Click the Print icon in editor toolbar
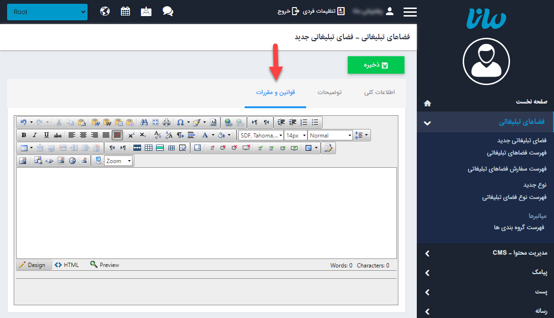 pos(167,122)
